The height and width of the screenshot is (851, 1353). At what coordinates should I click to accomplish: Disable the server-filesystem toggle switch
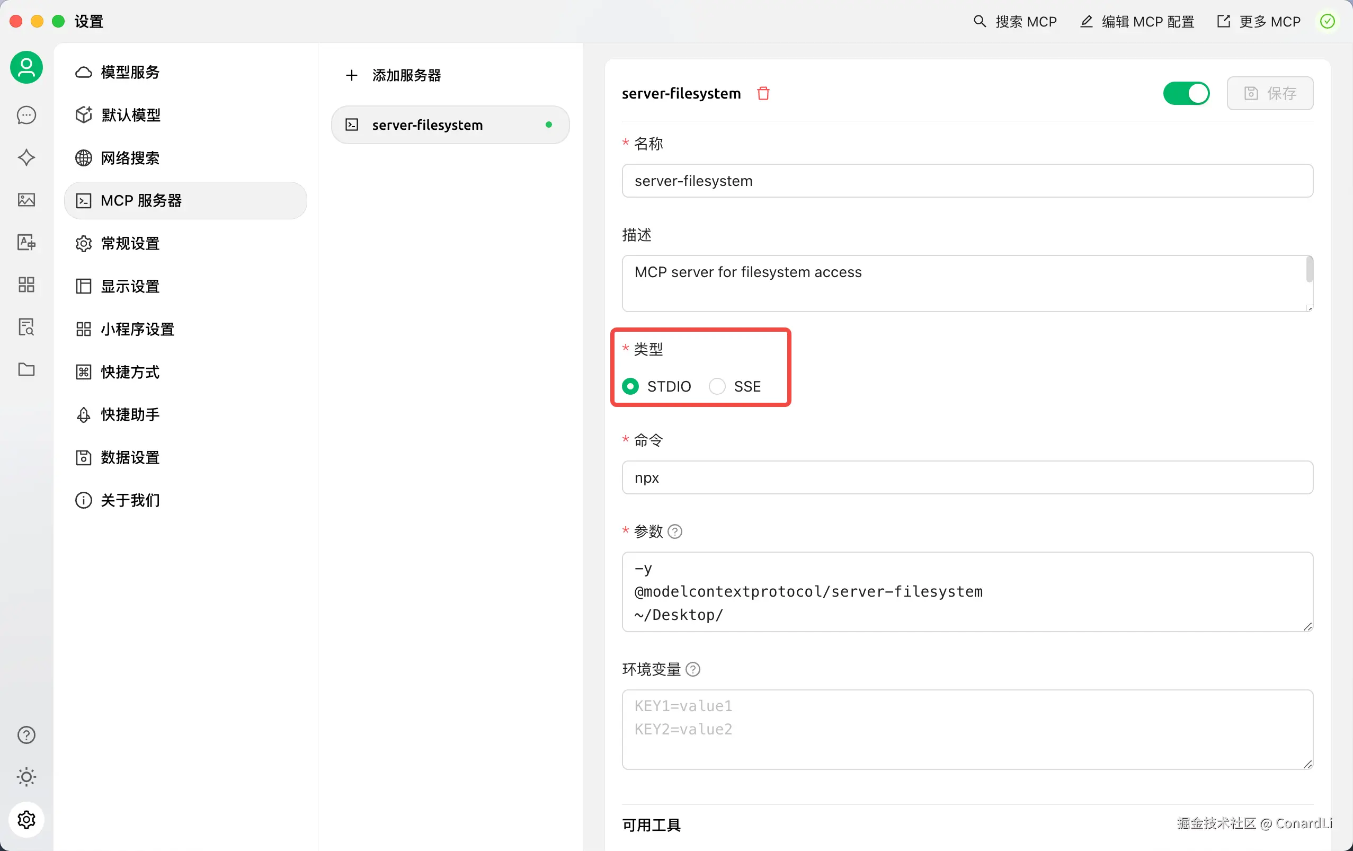coord(1186,93)
